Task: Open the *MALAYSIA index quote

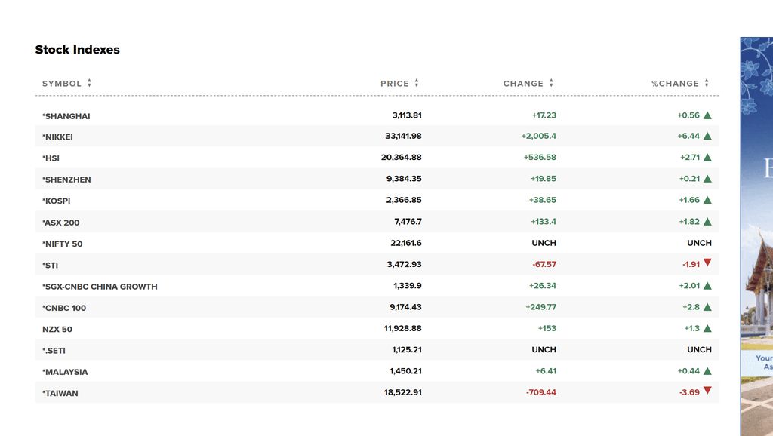Action: click(65, 372)
